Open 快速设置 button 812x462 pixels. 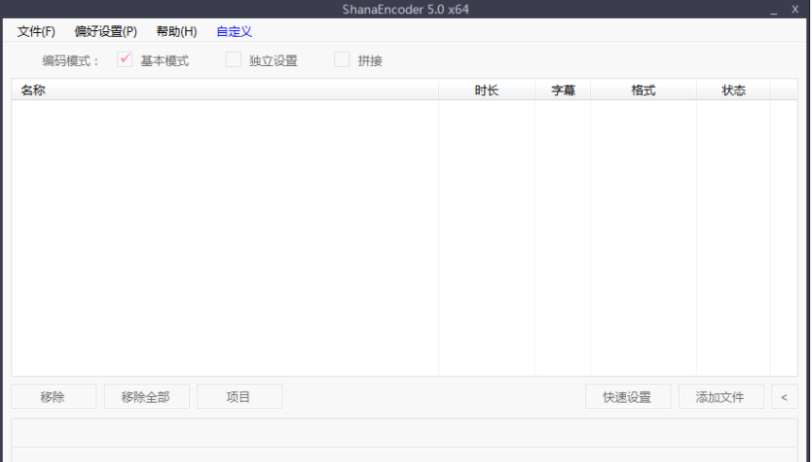(x=628, y=397)
